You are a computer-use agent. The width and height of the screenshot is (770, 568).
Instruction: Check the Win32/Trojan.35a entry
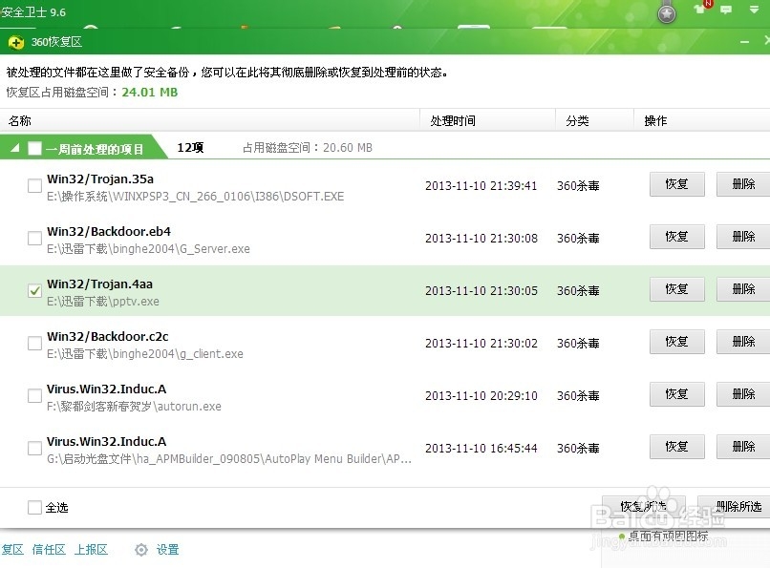coord(34,185)
